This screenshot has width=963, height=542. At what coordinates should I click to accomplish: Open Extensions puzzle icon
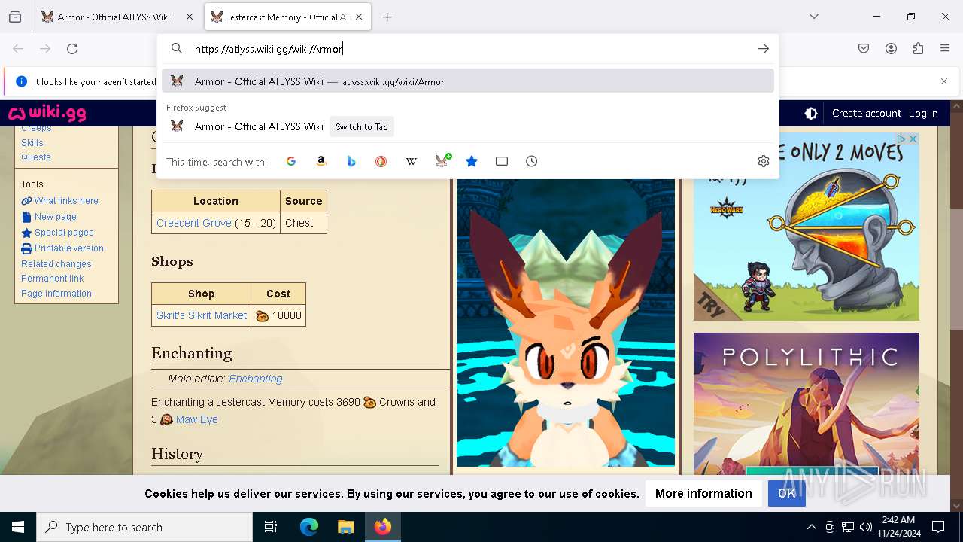[918, 49]
